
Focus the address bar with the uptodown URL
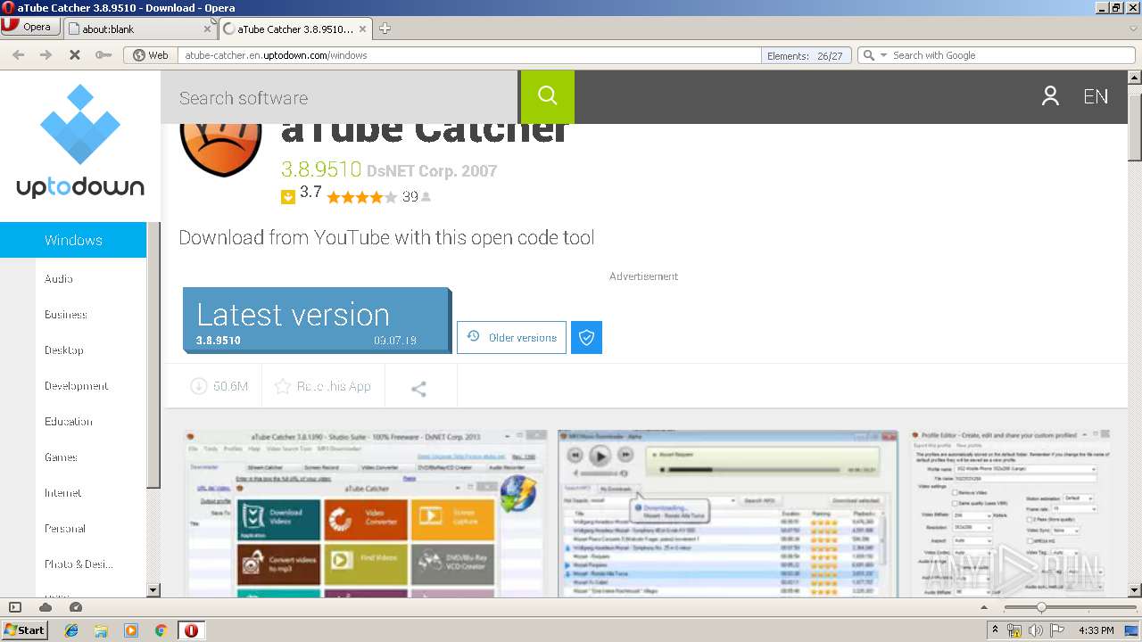point(468,55)
